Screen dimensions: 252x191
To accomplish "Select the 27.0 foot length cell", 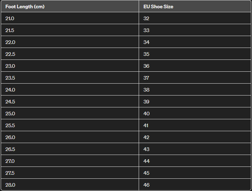I will [10, 161].
